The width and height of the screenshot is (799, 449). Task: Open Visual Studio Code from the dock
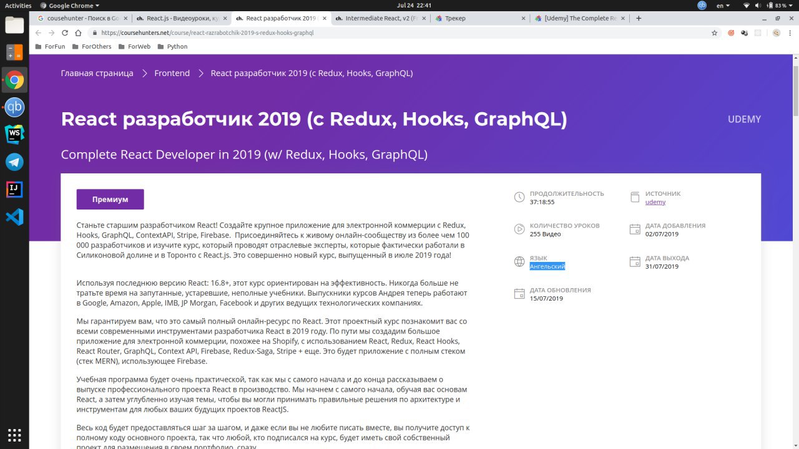pyautogui.click(x=14, y=216)
